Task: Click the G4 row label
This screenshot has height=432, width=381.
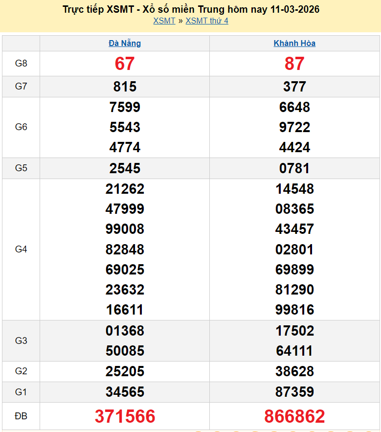Action: point(21,250)
